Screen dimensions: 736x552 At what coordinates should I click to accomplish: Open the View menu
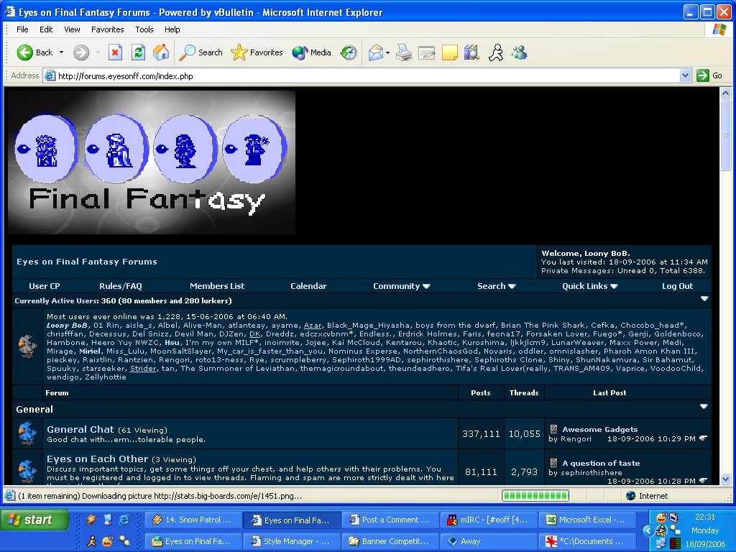coord(72,29)
